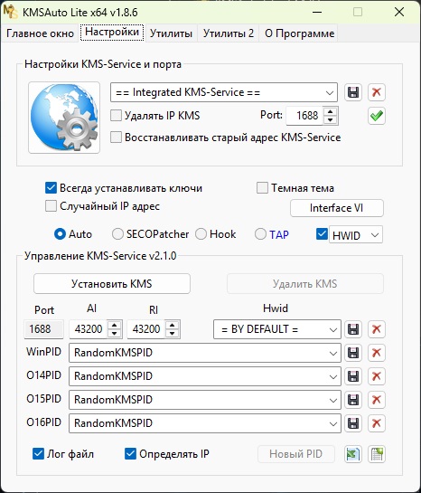Select the TAP radio button
The height and width of the screenshot is (493, 421).
click(x=260, y=234)
